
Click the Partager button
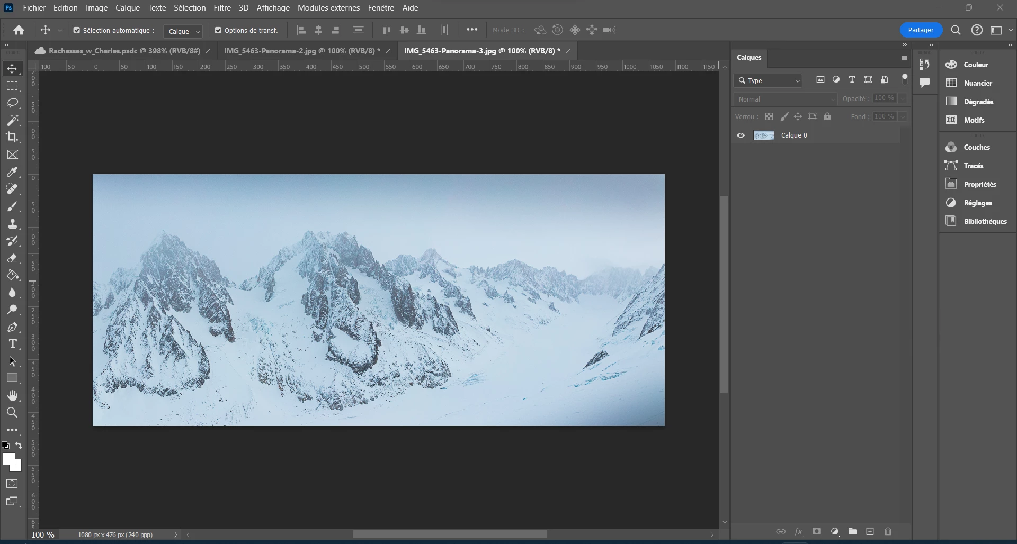coord(921,30)
